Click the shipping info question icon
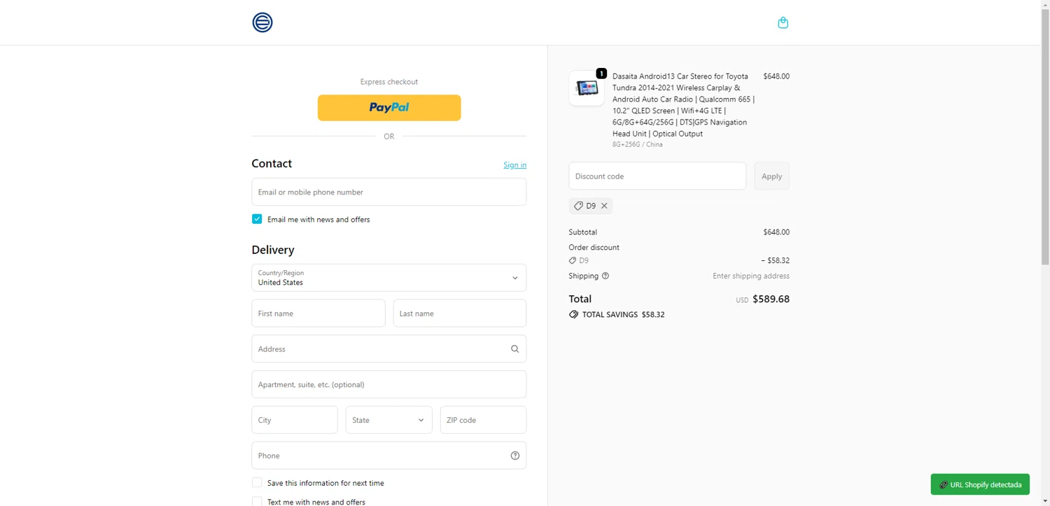The width and height of the screenshot is (1050, 506). [x=605, y=276]
